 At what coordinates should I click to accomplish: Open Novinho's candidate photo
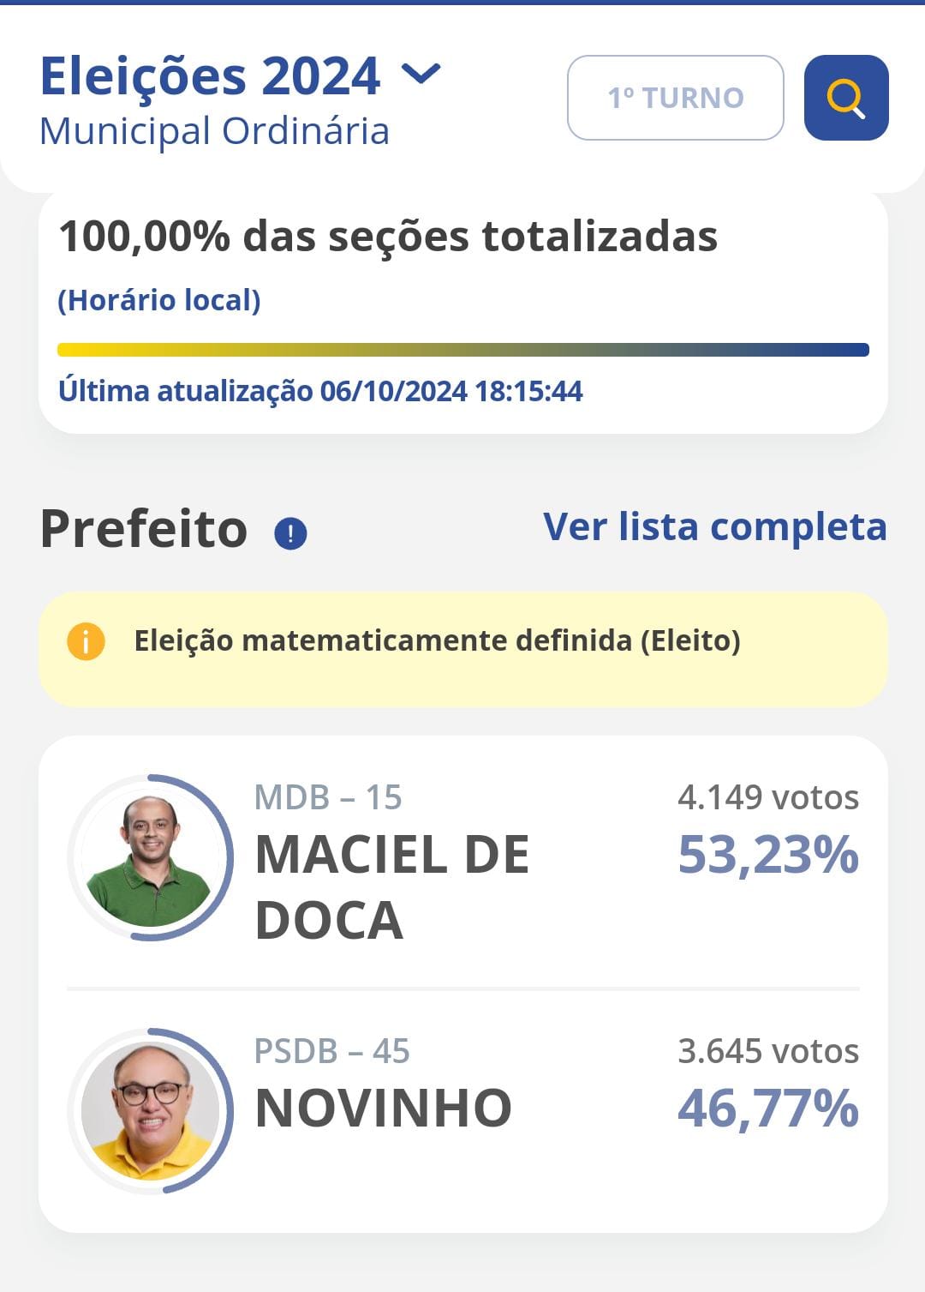point(151,1111)
